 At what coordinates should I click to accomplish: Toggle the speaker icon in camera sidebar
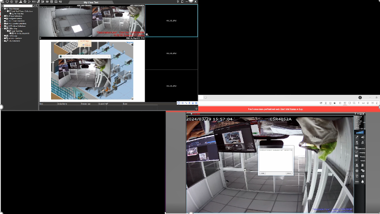coord(363,137)
